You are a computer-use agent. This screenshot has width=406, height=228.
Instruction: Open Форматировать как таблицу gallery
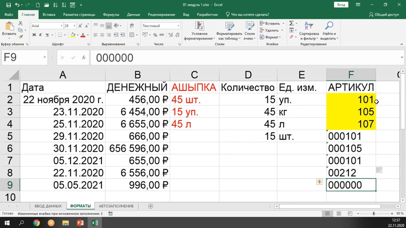tap(229, 31)
